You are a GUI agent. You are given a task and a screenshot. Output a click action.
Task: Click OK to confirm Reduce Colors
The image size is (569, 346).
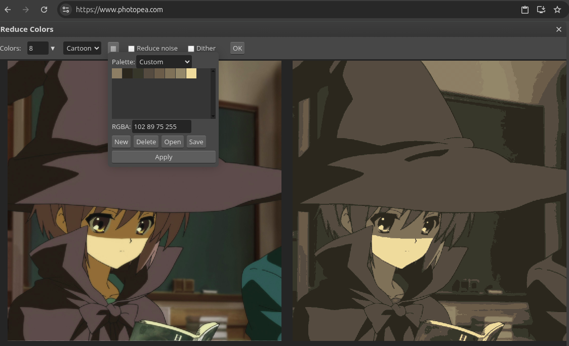tap(237, 48)
